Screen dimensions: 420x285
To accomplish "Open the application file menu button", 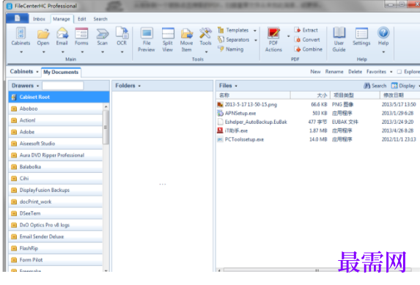I will point(18,18).
